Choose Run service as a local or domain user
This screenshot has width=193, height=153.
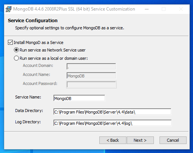click(16, 58)
